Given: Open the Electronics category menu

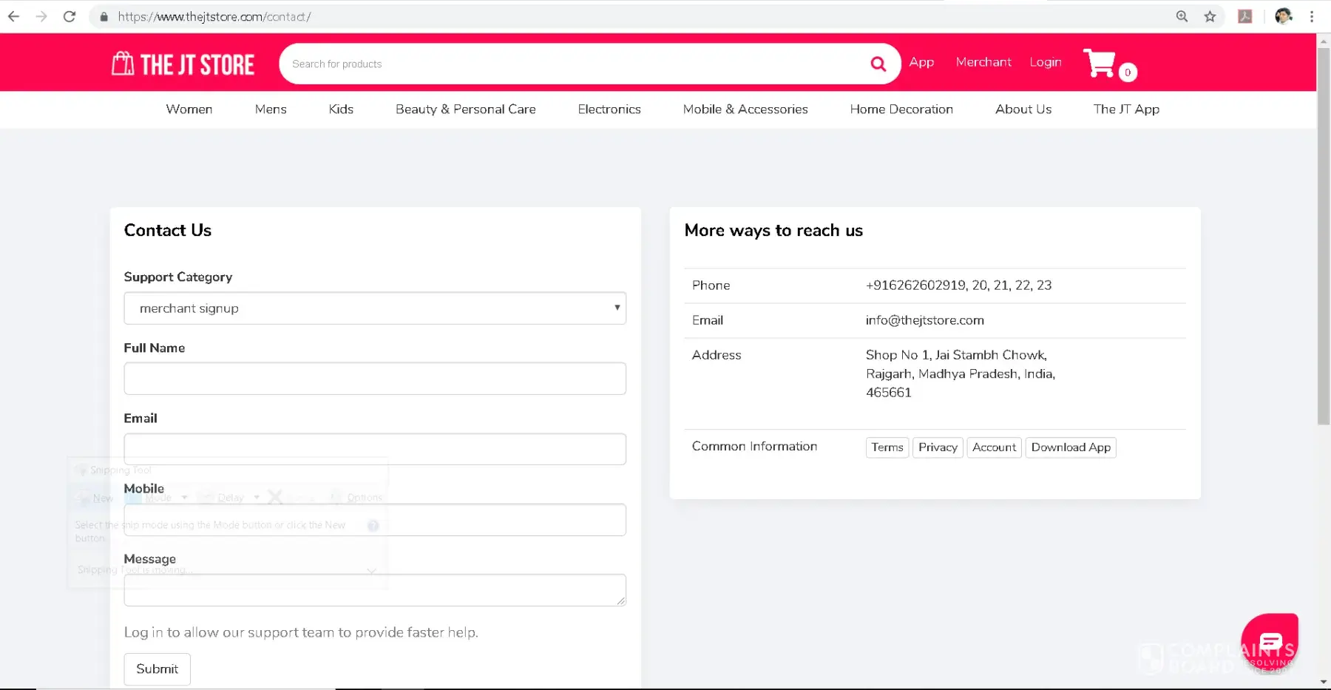Looking at the screenshot, I should 609,109.
